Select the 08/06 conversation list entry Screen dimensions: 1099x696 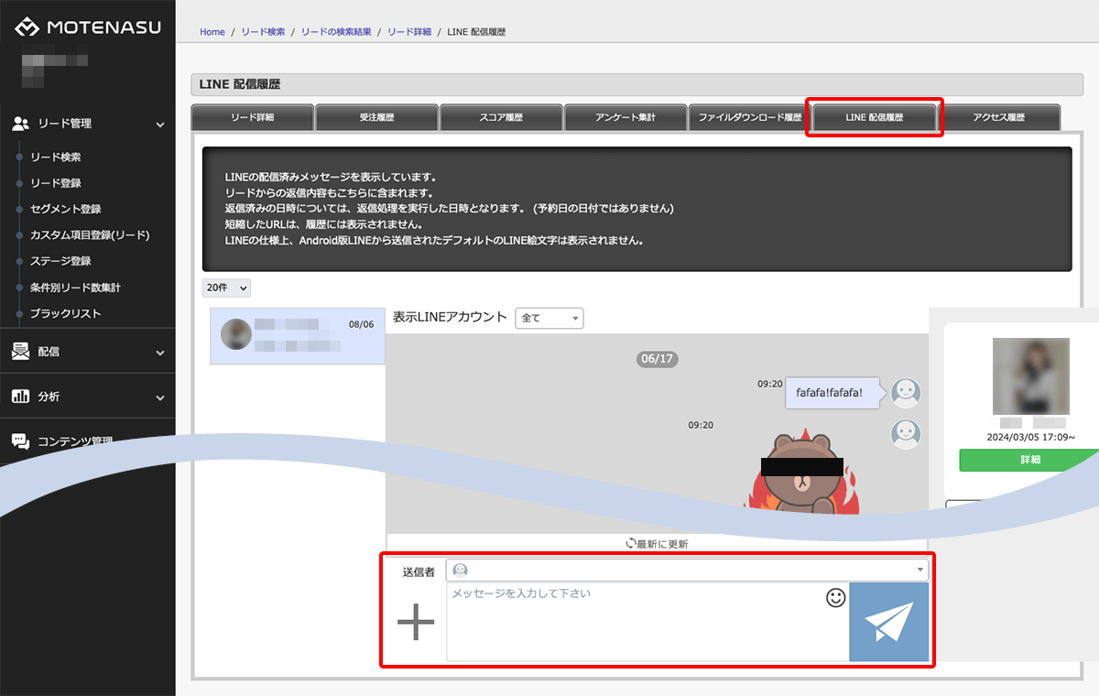coord(297,336)
